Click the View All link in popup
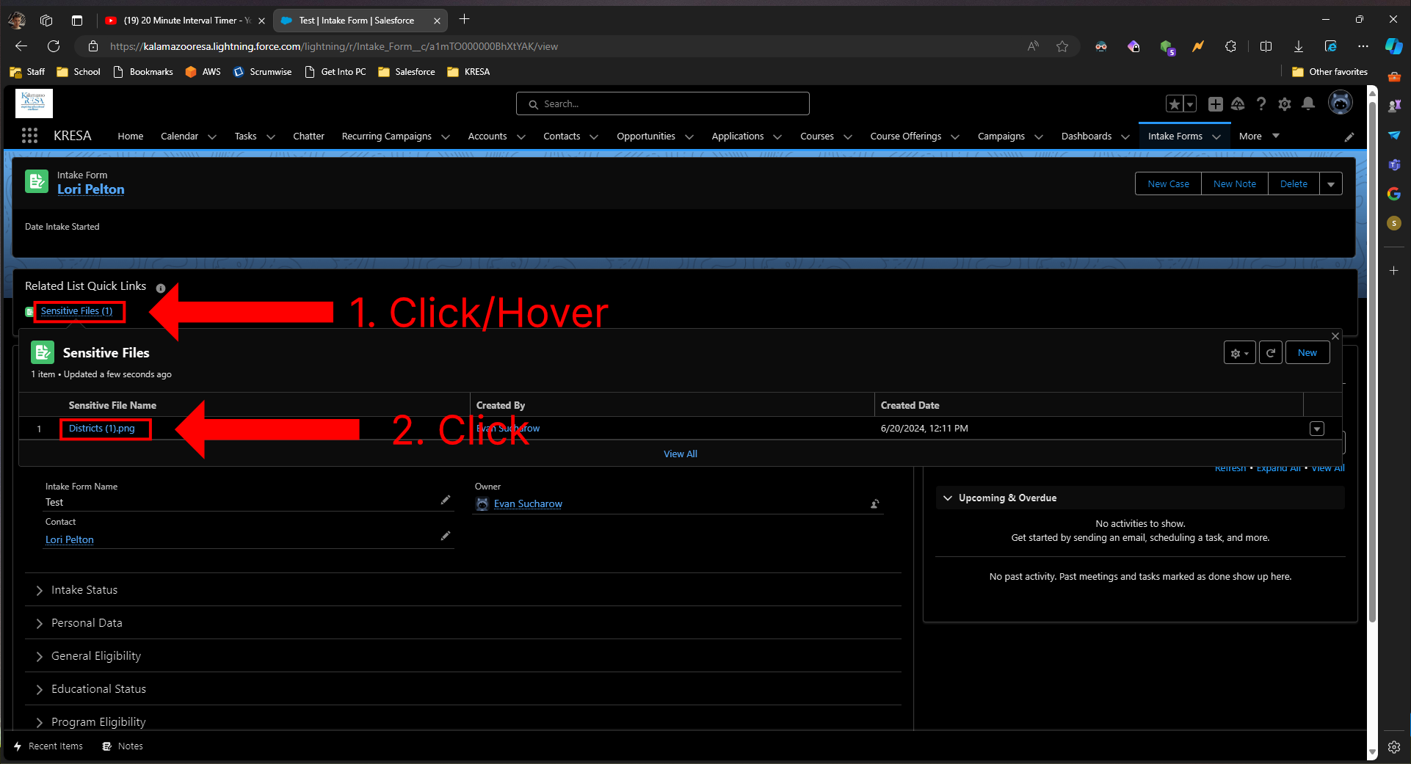Screen dimensions: 1411x764 click(x=681, y=454)
